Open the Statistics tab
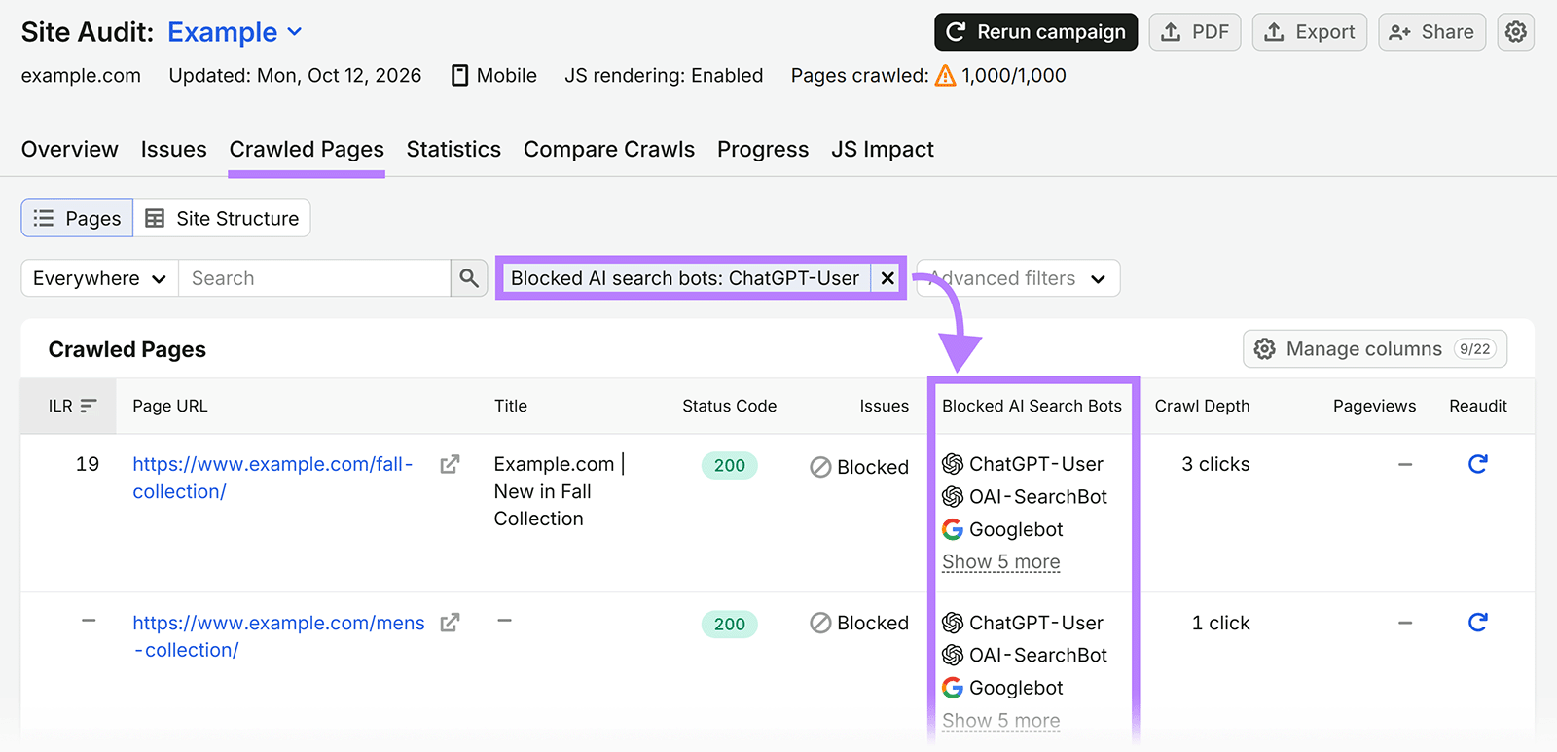This screenshot has height=752, width=1557. point(453,149)
